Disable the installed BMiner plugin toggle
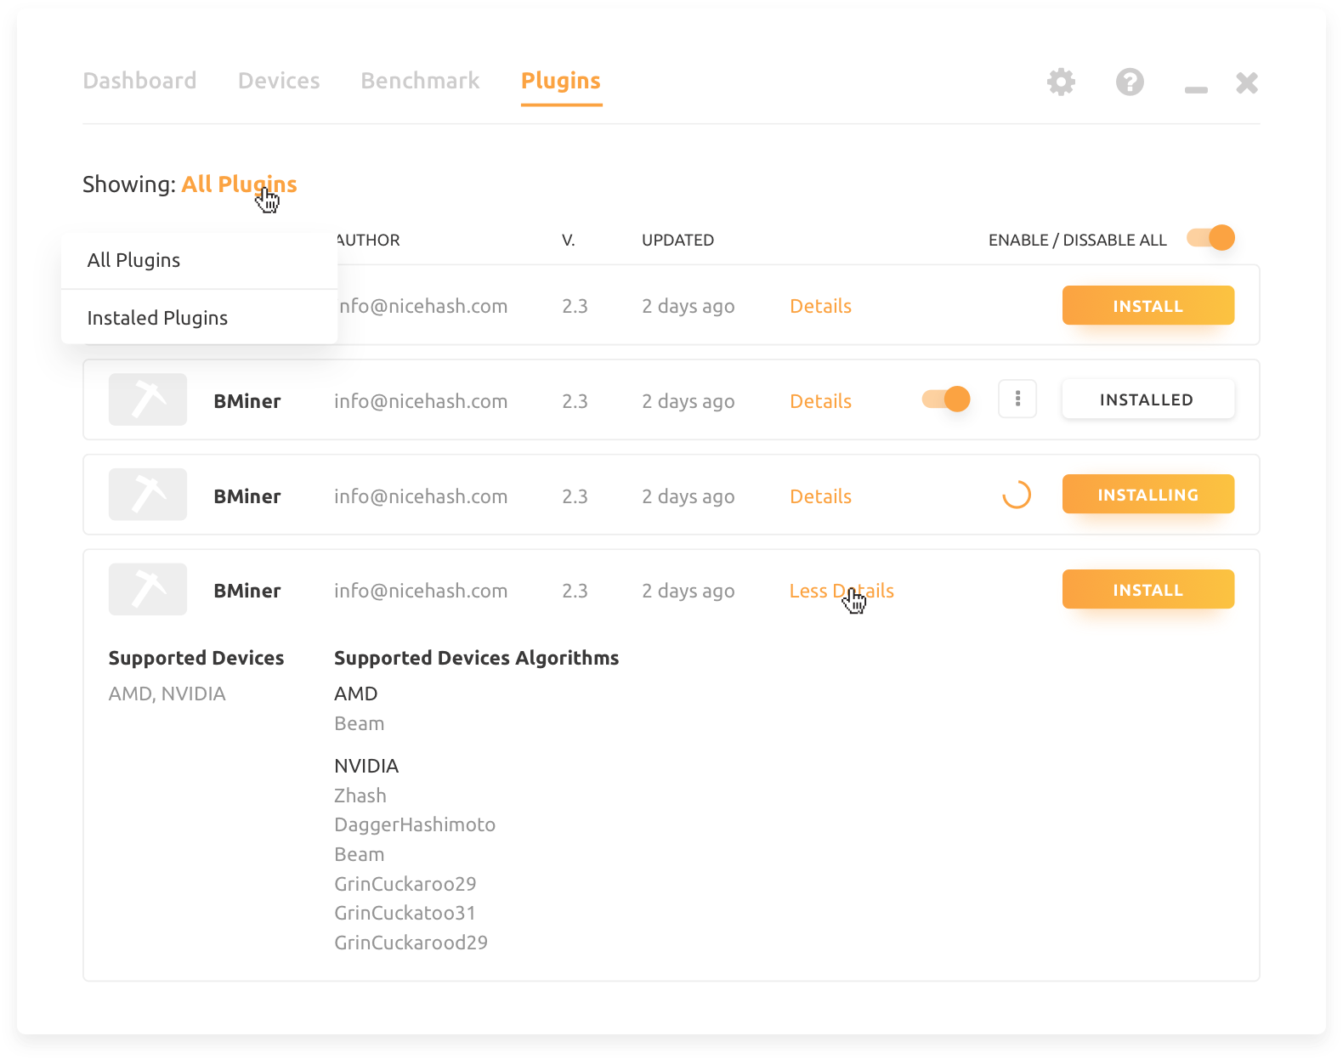1343x1059 pixels. point(946,399)
